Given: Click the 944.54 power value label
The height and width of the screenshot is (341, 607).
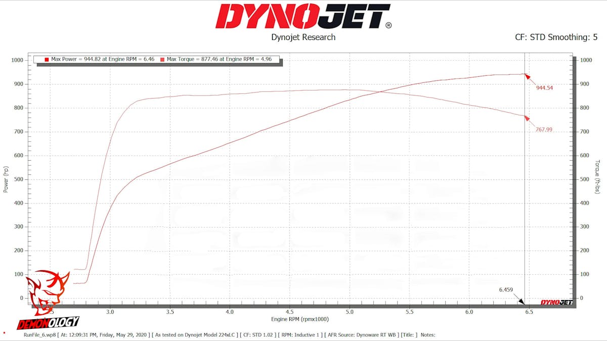Looking at the screenshot, I should (544, 88).
